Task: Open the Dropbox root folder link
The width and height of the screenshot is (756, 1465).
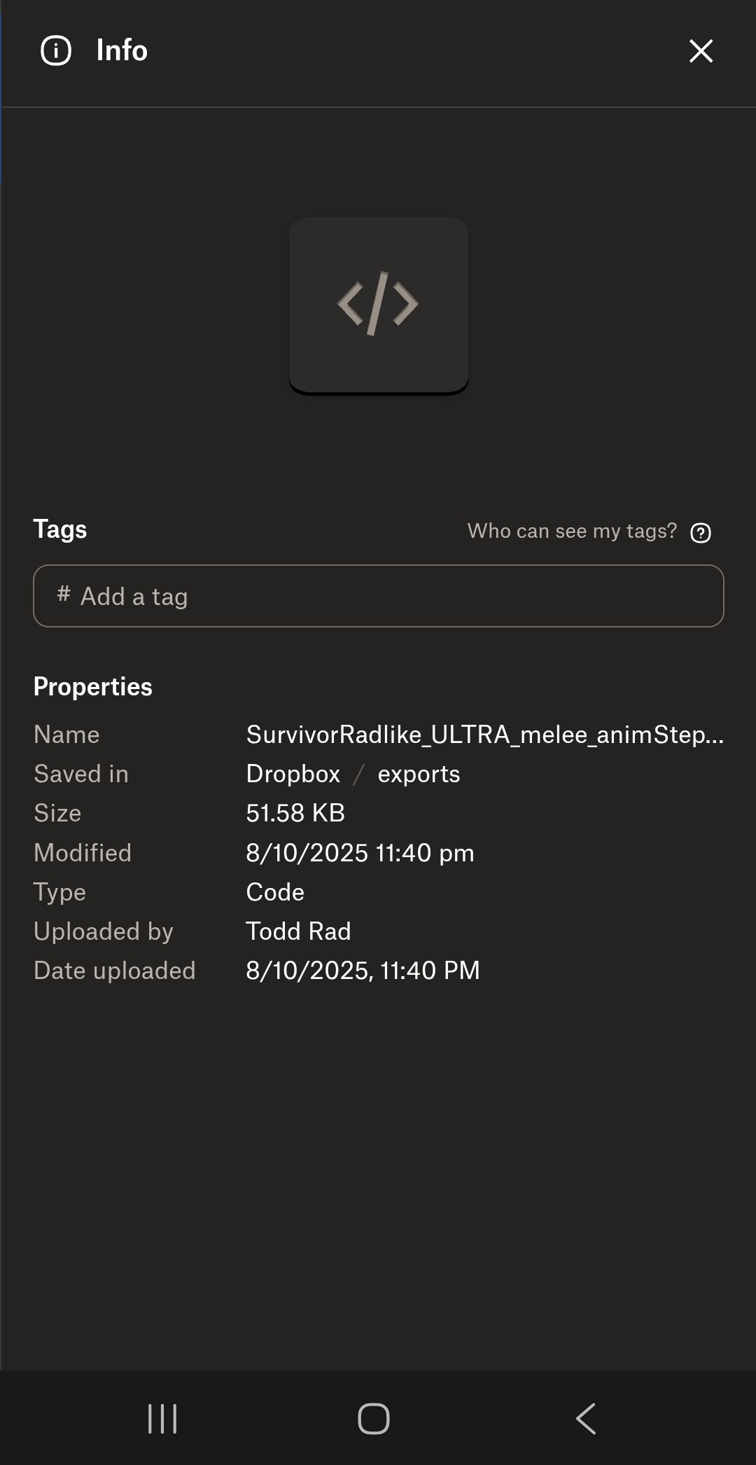Action: (293, 774)
